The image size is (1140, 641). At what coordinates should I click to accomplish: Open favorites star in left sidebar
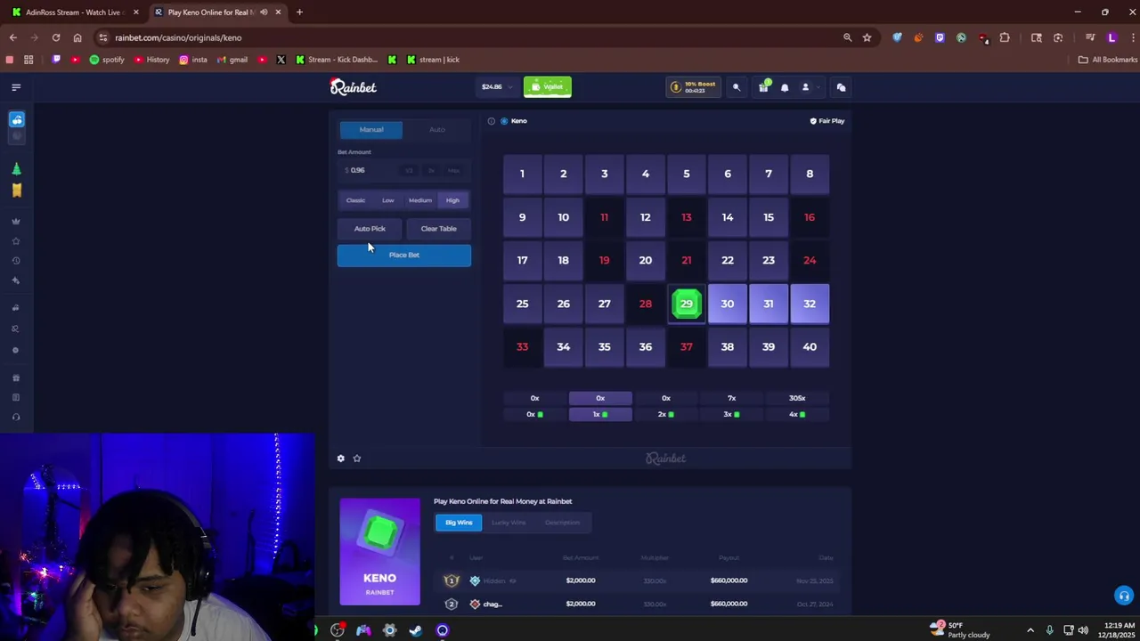coord(16,241)
